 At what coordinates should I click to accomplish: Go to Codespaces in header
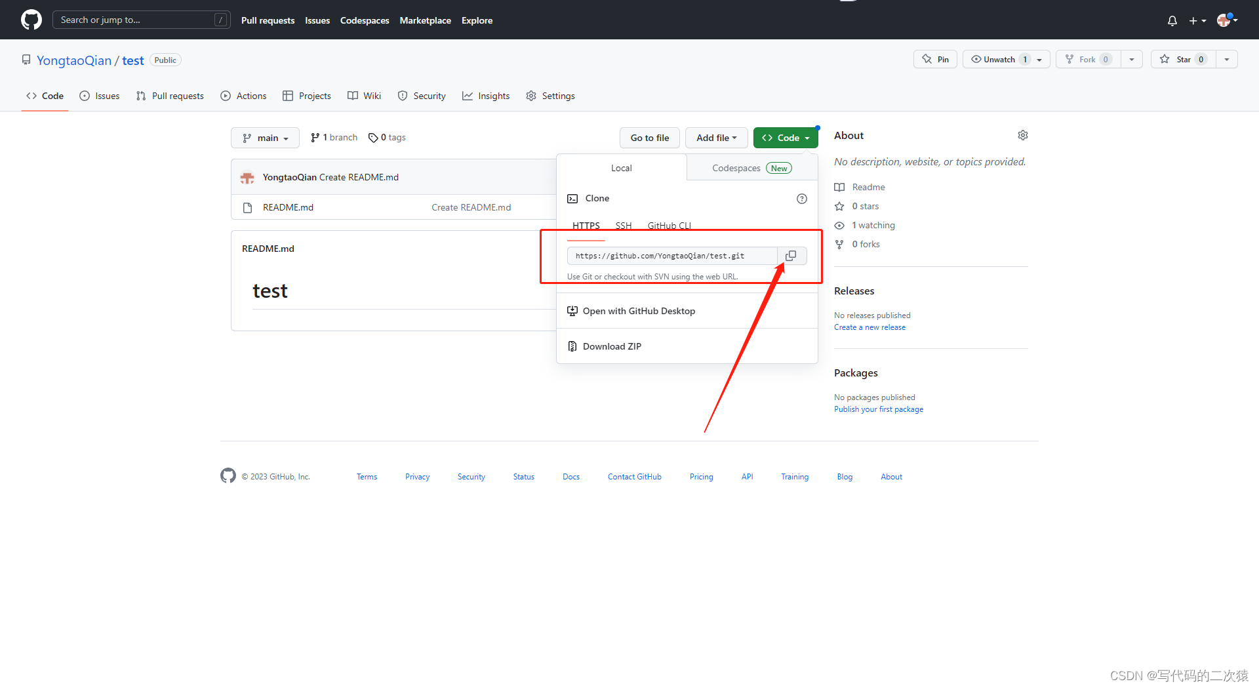(x=365, y=20)
